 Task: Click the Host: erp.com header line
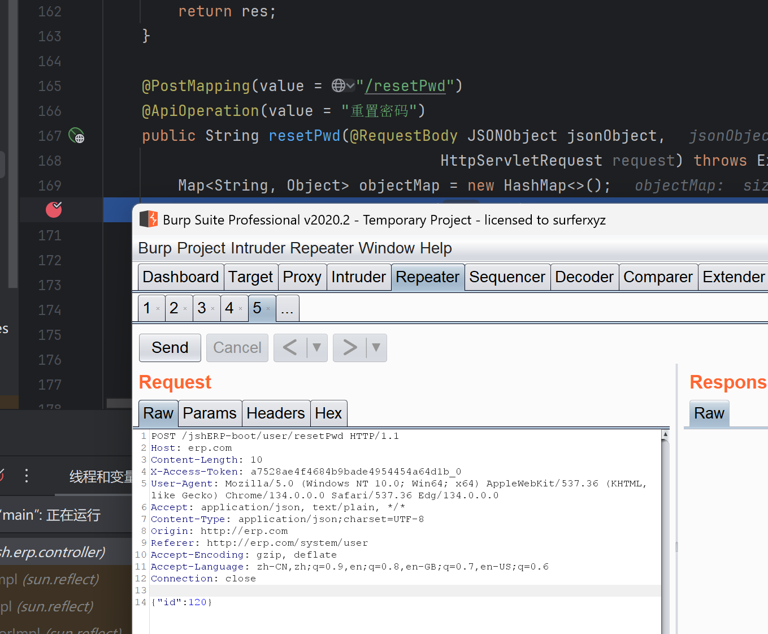click(x=191, y=448)
